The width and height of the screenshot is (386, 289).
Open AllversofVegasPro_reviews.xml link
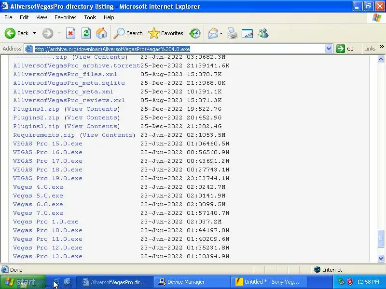pyautogui.click(x=69, y=100)
